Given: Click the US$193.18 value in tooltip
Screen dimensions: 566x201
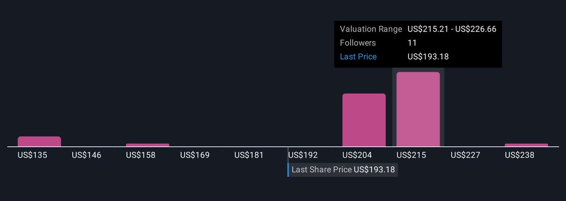Looking at the screenshot, I should 428,57.
